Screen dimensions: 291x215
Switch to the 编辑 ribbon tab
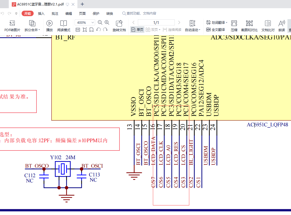pos(69,13)
